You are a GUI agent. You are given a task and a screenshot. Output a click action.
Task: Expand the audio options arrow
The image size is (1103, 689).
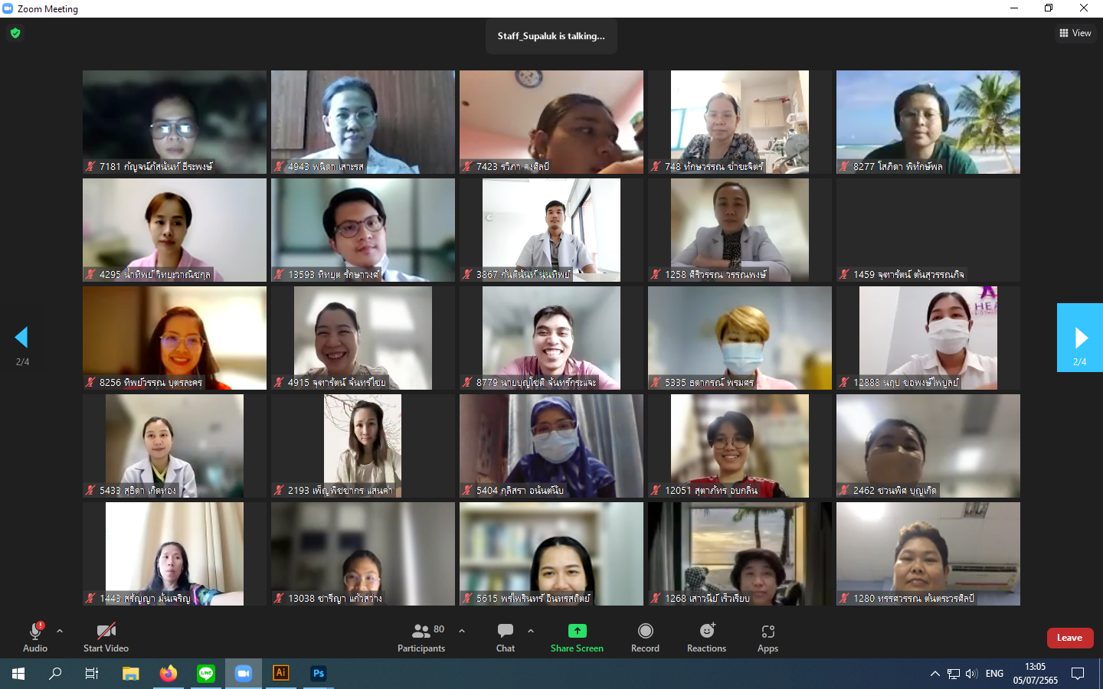pos(60,631)
